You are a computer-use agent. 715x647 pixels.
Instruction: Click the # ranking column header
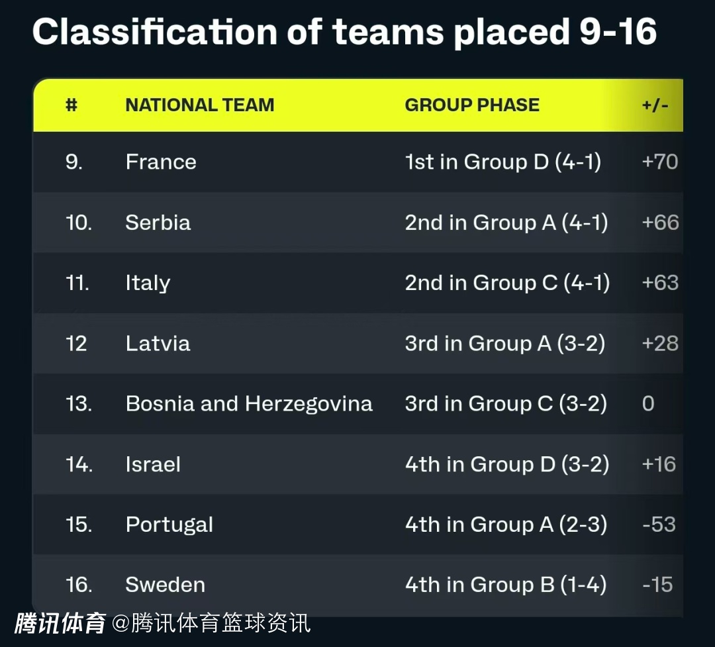tap(71, 105)
